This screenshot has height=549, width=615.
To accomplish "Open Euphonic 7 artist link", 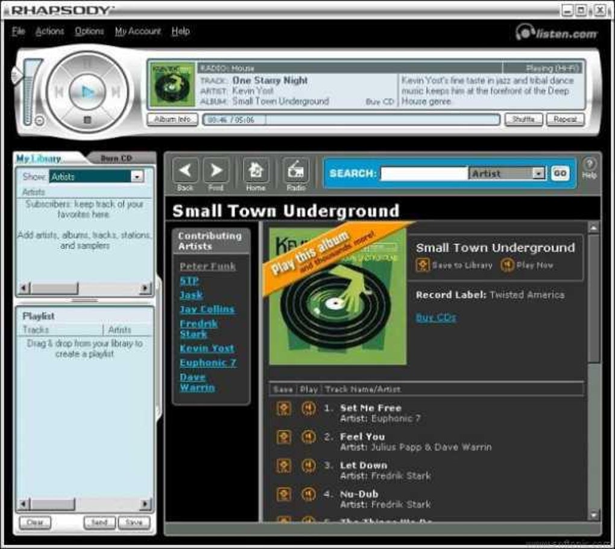I will (208, 363).
